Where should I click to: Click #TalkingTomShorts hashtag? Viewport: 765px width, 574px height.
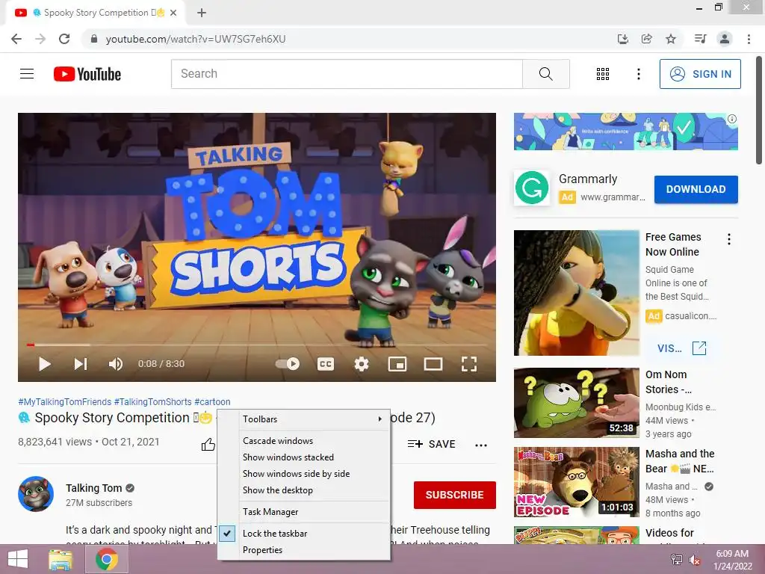(x=152, y=401)
